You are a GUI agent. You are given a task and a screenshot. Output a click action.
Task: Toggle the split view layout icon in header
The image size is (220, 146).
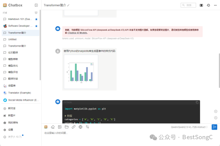pos(201,5)
